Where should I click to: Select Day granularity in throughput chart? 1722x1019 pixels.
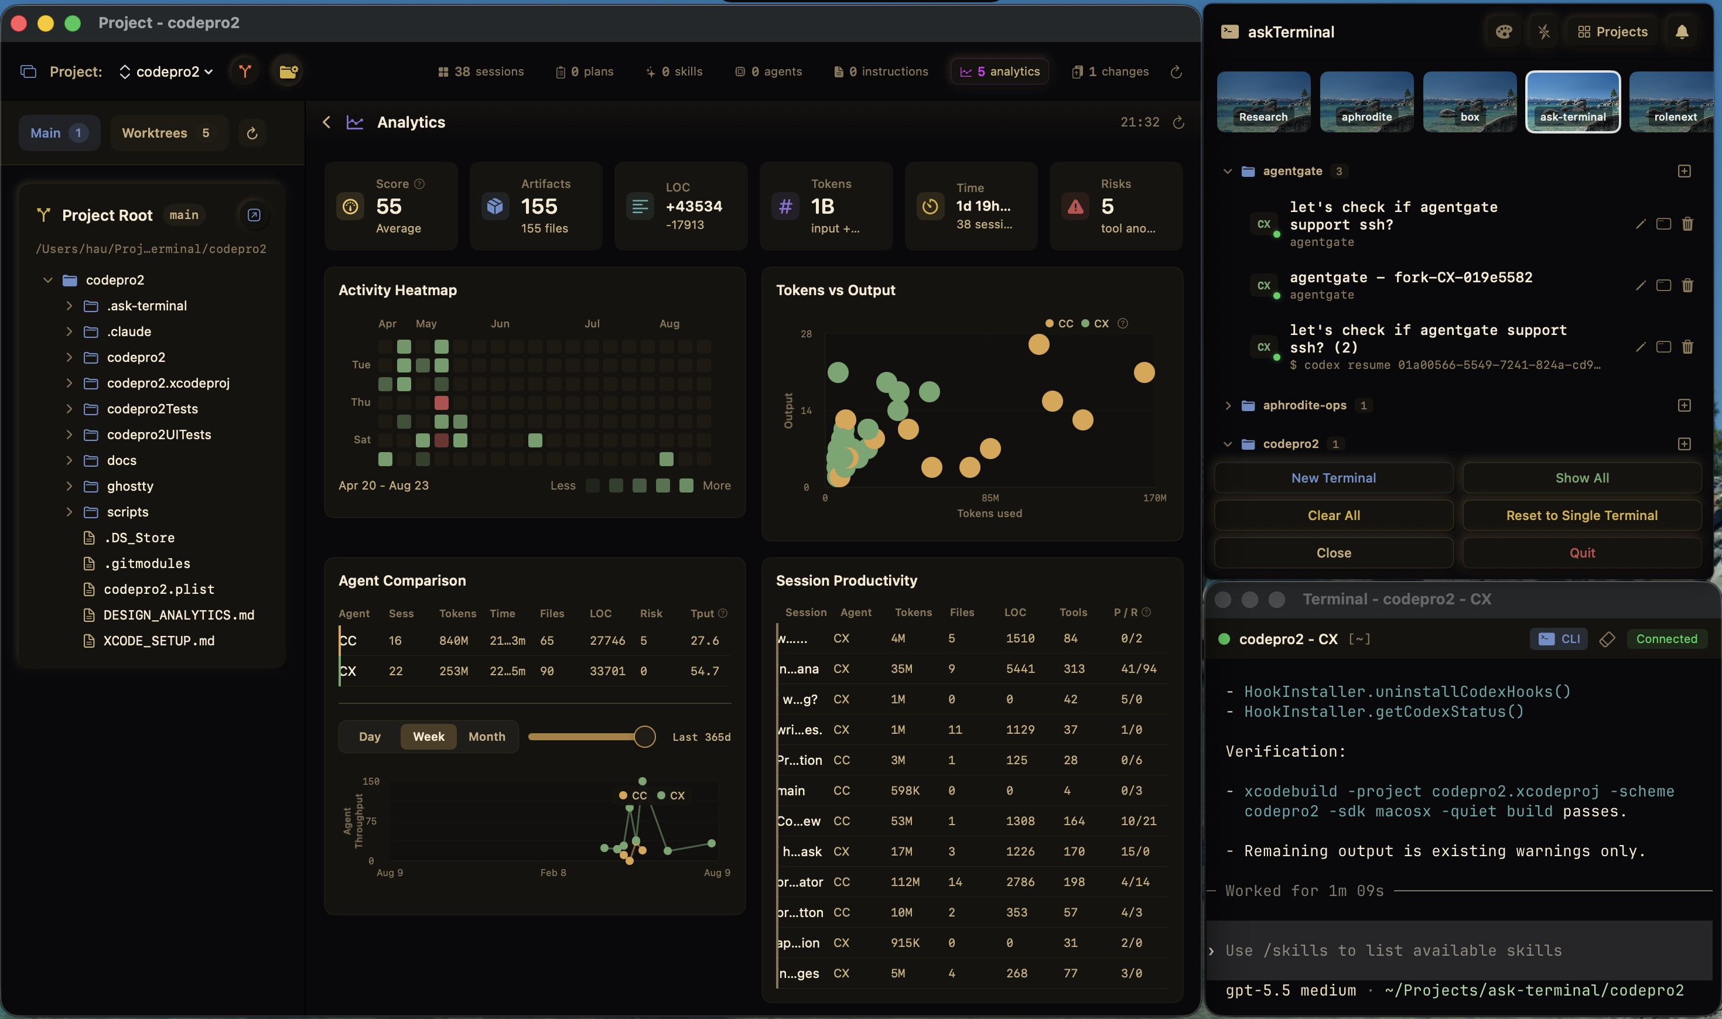370,737
